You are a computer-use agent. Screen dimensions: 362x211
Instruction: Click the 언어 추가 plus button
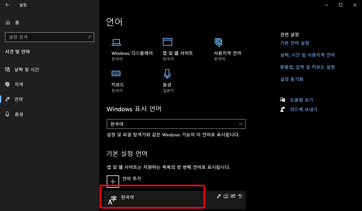coord(113,181)
